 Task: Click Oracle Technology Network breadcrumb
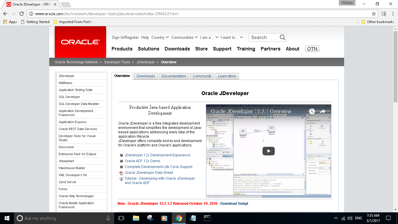(x=76, y=62)
